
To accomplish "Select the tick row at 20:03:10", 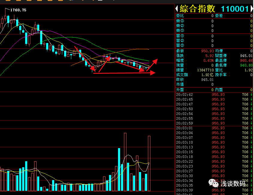I will point(214,142).
